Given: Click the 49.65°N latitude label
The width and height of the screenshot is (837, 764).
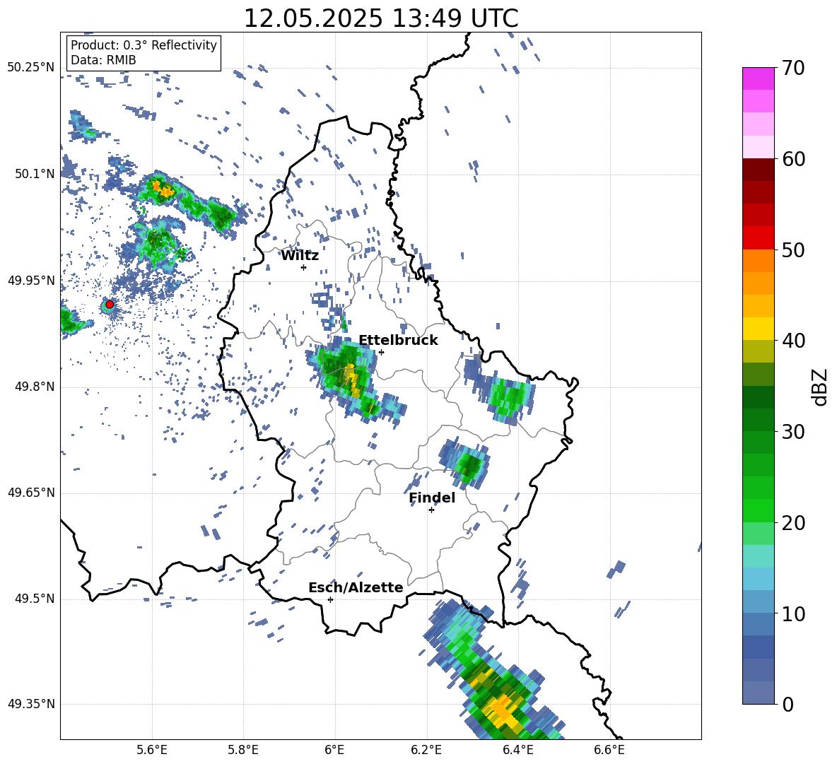Looking at the screenshot, I should point(31,492).
